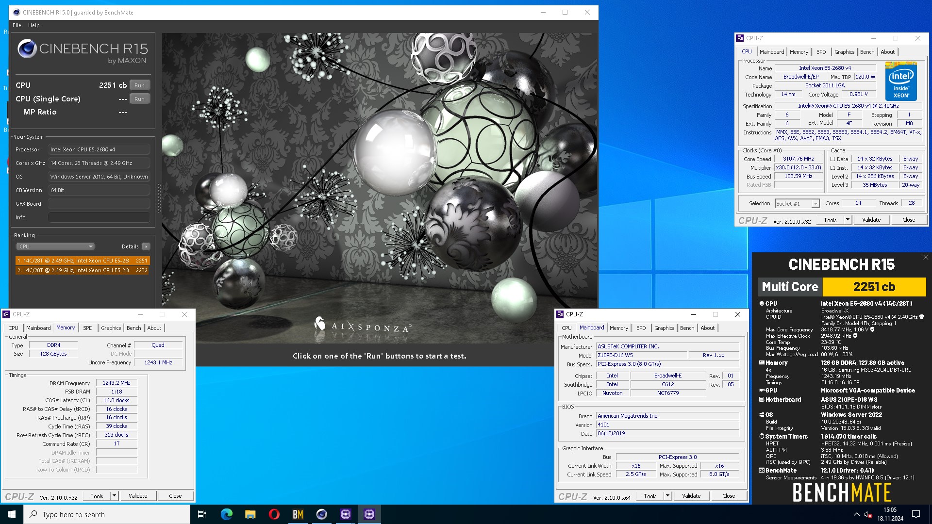
Task: Open the notification center icon
Action: (x=916, y=514)
